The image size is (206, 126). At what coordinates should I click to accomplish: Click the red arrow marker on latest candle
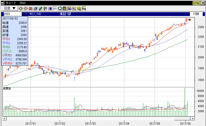(x=189, y=20)
